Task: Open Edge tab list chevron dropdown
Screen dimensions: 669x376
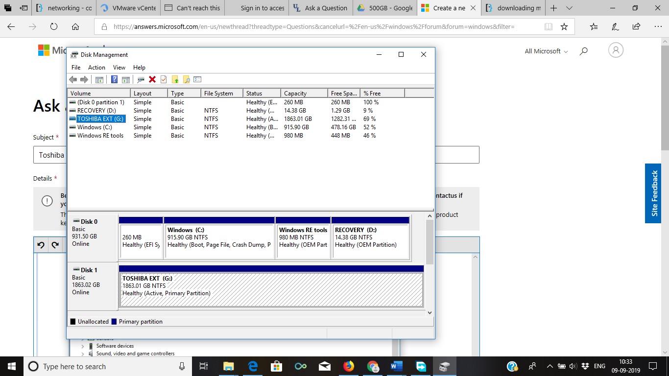Action: click(x=569, y=8)
